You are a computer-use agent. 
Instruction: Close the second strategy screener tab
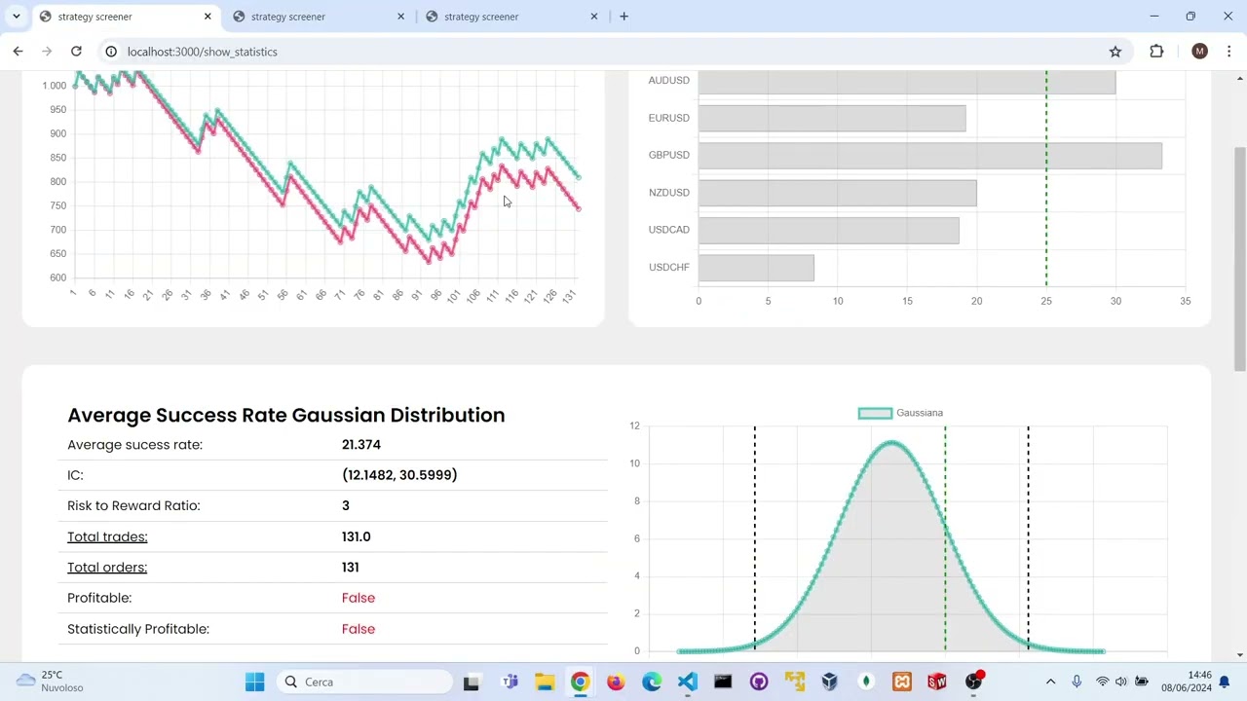400,17
